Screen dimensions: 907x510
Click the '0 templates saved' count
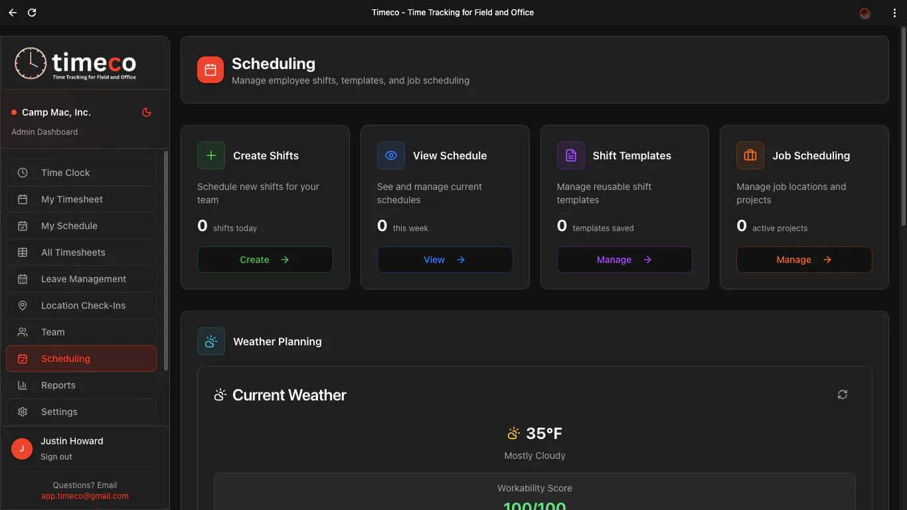click(x=596, y=226)
